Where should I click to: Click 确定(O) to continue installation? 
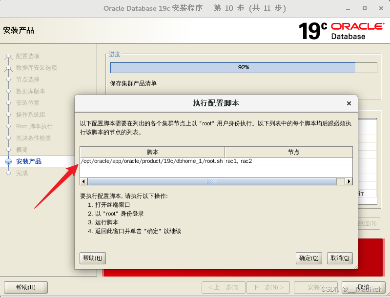(308, 258)
